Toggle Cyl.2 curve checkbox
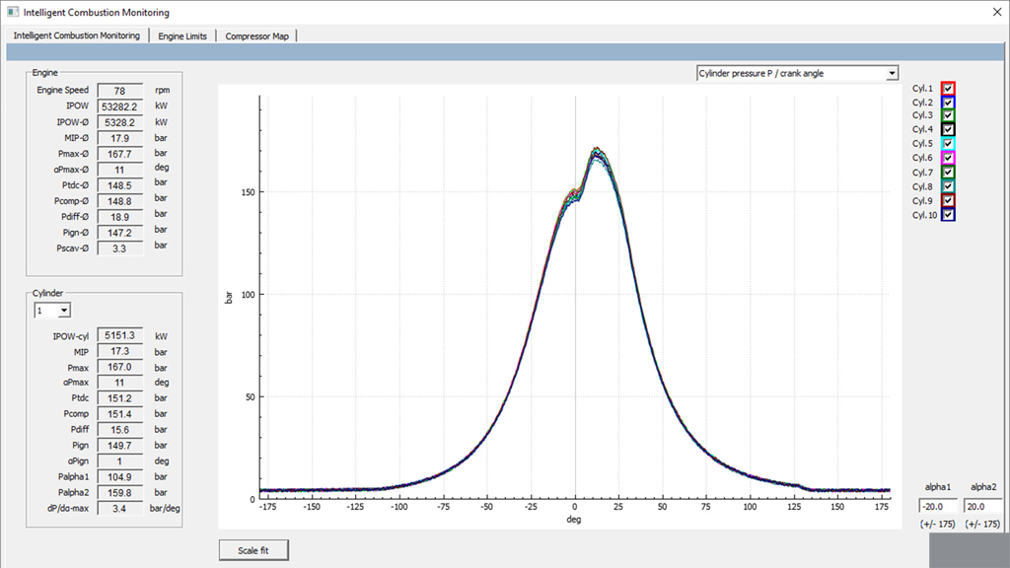The height and width of the screenshot is (568, 1010). (948, 103)
